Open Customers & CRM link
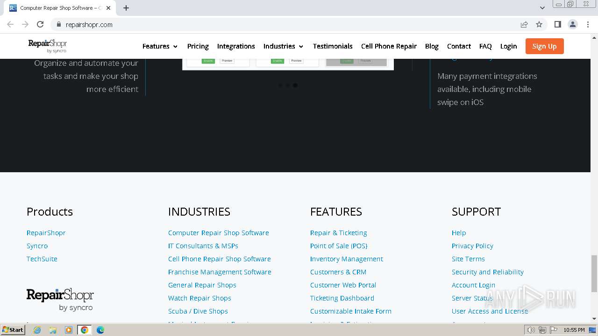Screen dimensions: 598x336 [x=338, y=272]
